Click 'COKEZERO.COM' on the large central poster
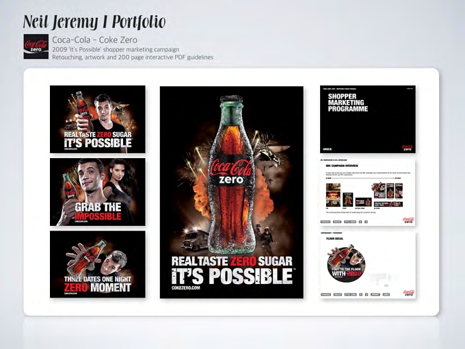The image size is (465, 349). (x=185, y=288)
